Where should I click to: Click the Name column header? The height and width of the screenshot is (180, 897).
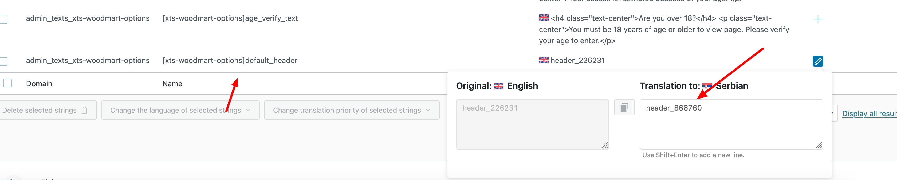pyautogui.click(x=172, y=84)
